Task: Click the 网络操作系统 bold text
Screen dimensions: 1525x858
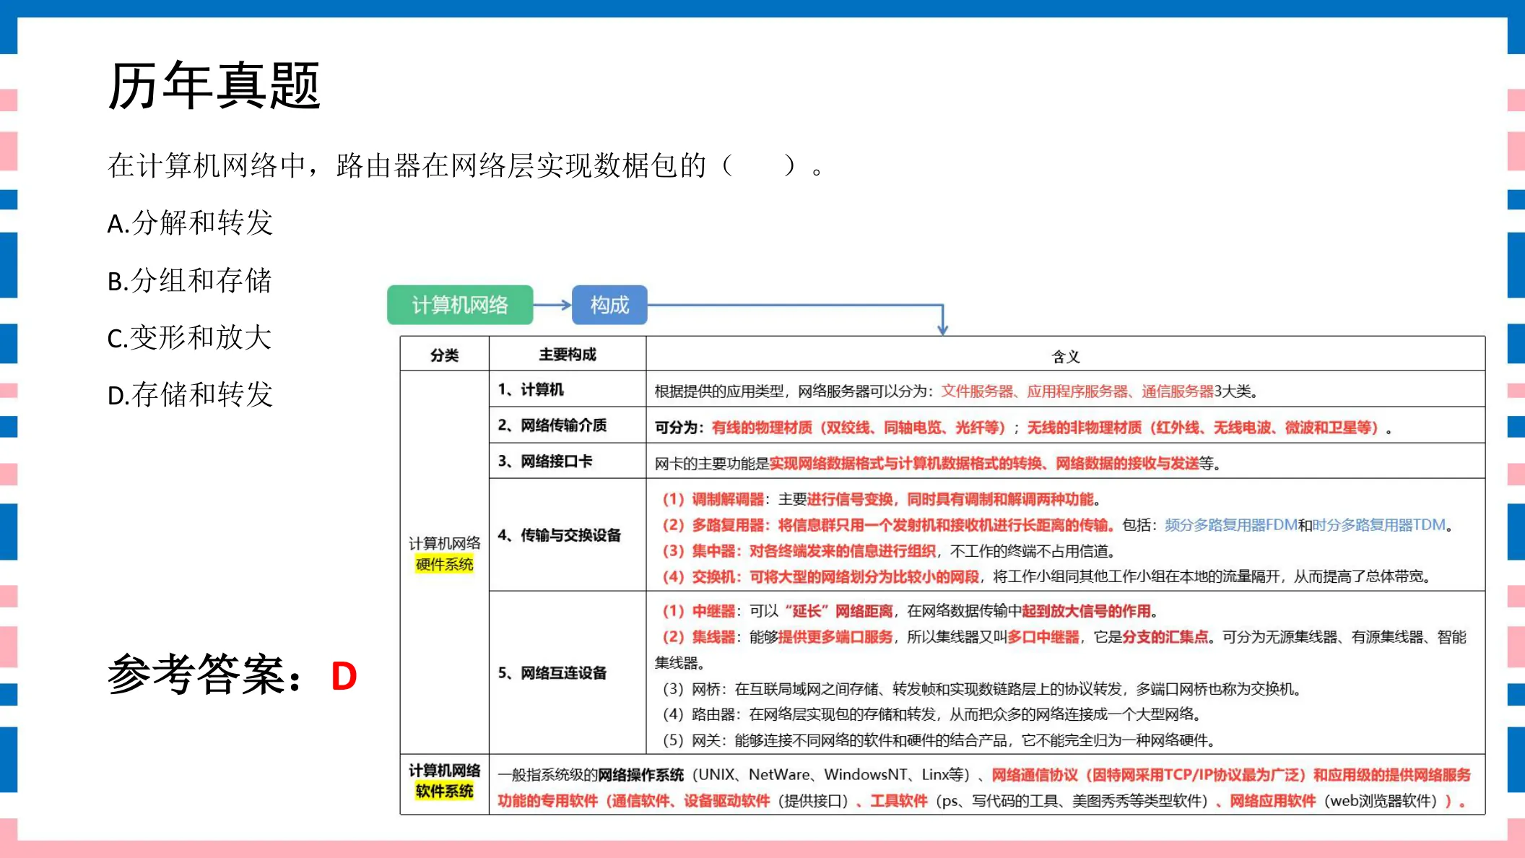Action: 640,775
